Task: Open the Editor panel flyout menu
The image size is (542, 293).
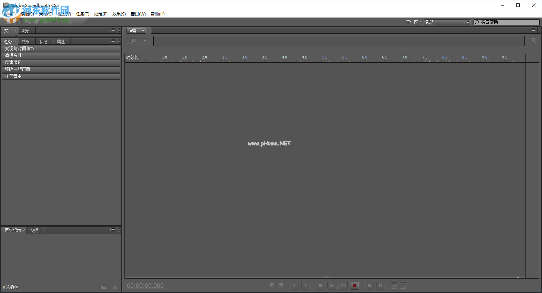Action: [532, 30]
